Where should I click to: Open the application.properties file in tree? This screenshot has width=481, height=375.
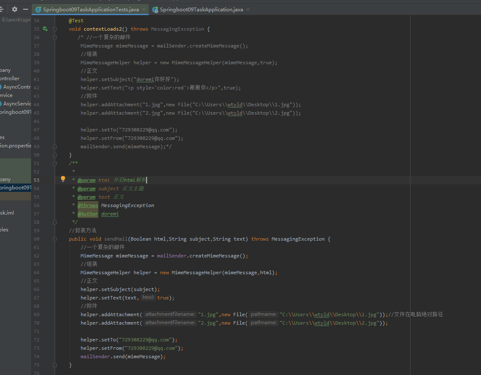point(16,146)
